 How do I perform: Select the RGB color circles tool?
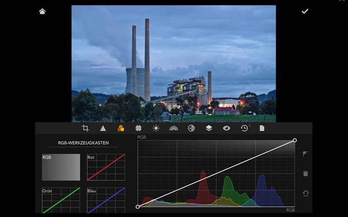coord(121,128)
